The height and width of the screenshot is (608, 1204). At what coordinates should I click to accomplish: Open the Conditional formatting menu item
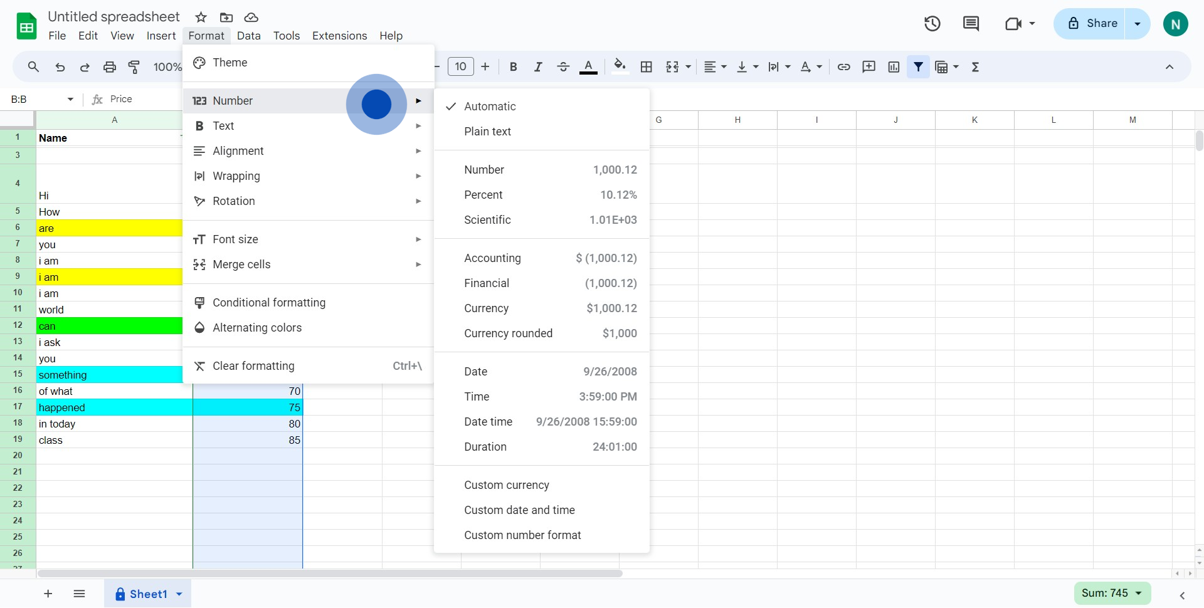coord(269,303)
